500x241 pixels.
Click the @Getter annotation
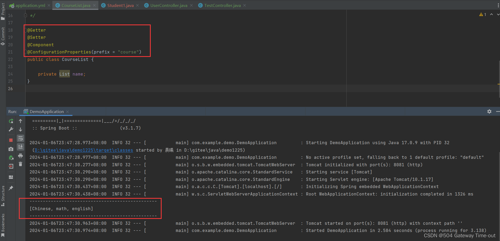point(37,30)
